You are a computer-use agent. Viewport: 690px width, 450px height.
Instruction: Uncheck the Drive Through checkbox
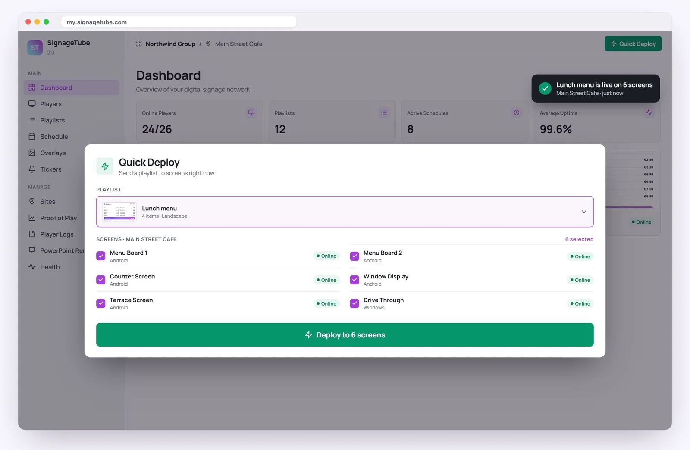tap(354, 303)
